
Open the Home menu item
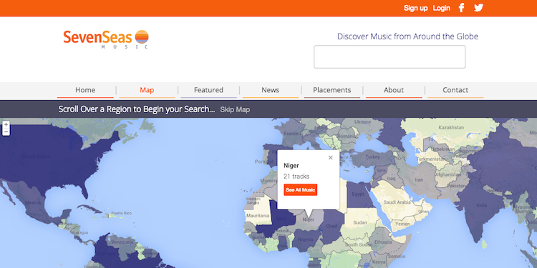point(85,90)
